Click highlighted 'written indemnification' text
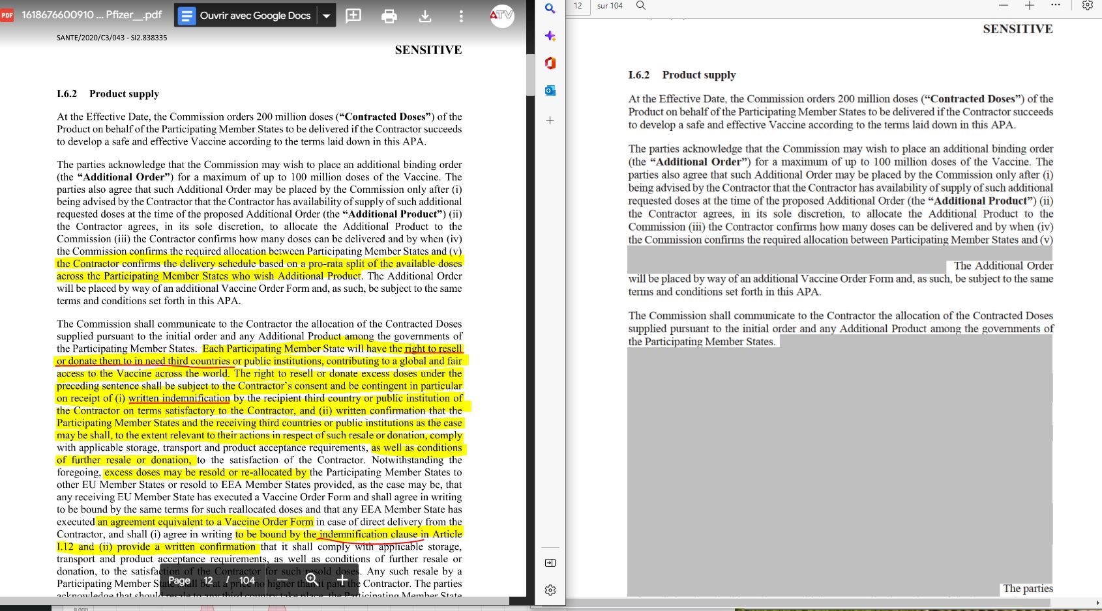1102x611 pixels. (179, 398)
